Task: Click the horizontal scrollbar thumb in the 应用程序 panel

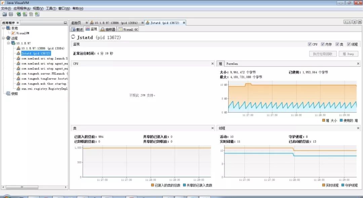Action: [x=22, y=187]
